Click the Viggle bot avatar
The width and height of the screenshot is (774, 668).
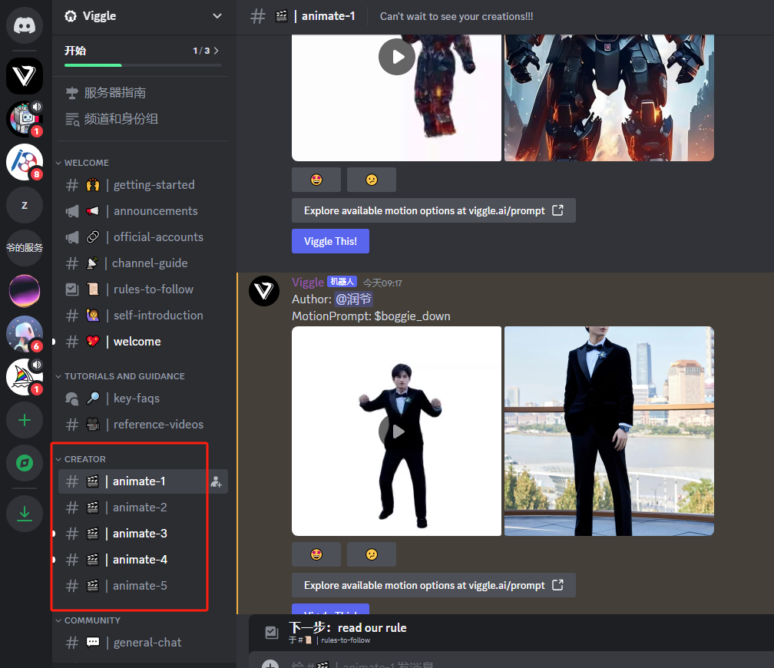click(x=263, y=291)
